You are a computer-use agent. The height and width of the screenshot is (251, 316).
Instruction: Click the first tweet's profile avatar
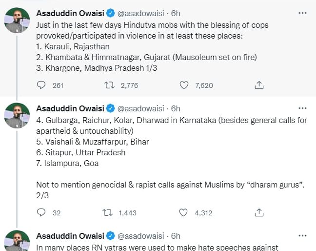coord(17,21)
